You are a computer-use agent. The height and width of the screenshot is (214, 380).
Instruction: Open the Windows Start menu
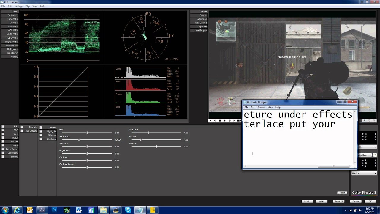pyautogui.click(x=5, y=210)
